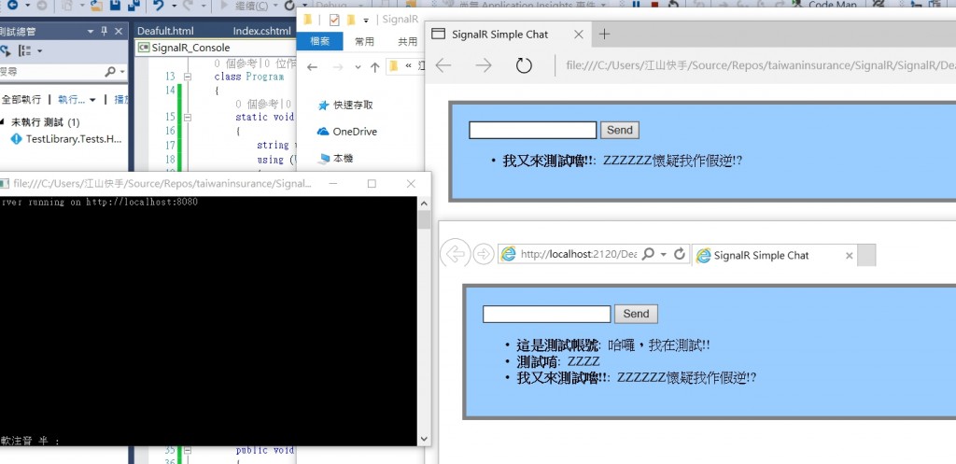This screenshot has width=956, height=464.
Task: Switch to the Index.cshtml editor tab
Action: (x=261, y=31)
